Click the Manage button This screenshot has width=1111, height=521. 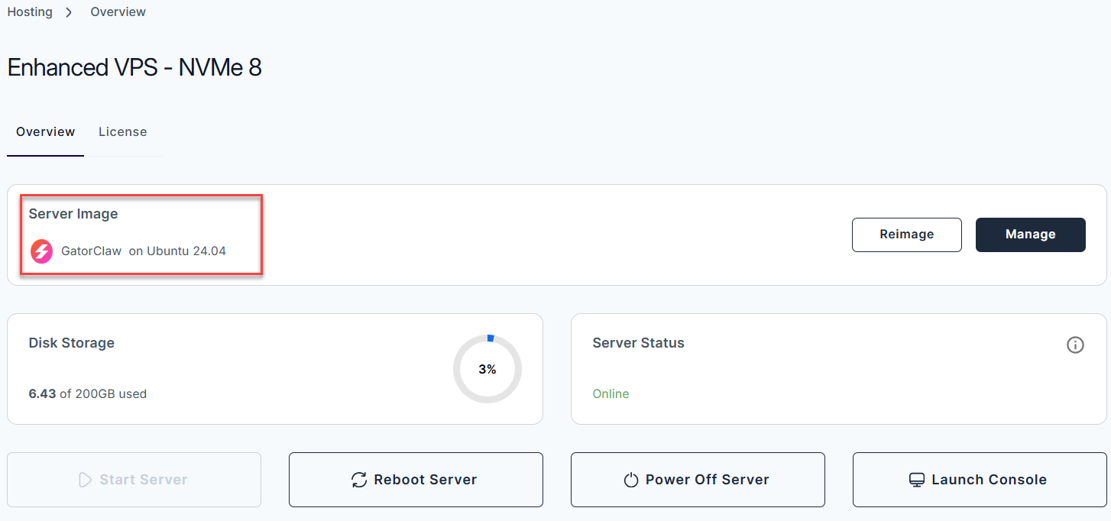pos(1031,235)
